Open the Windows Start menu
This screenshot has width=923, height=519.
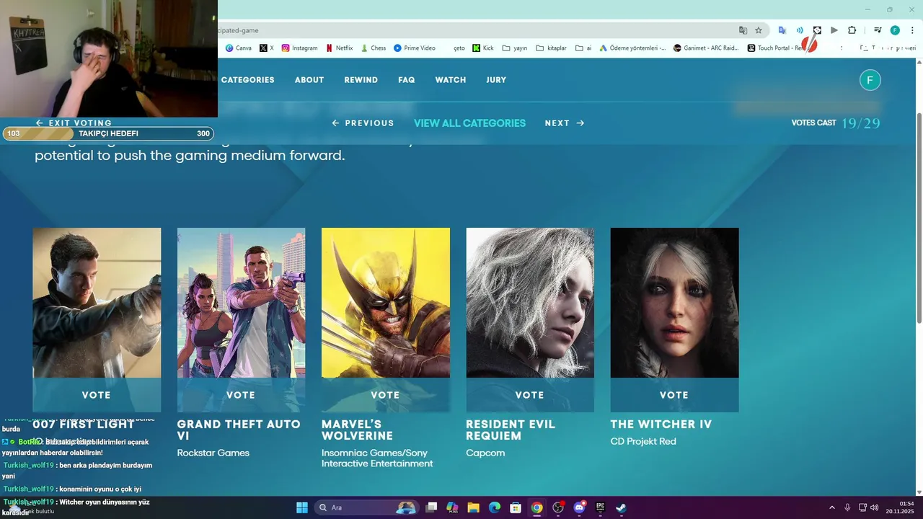pos(302,507)
